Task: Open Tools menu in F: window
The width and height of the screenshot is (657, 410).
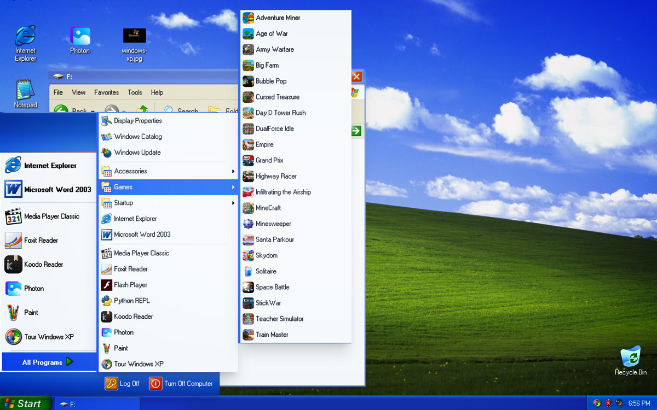Action: click(x=135, y=92)
